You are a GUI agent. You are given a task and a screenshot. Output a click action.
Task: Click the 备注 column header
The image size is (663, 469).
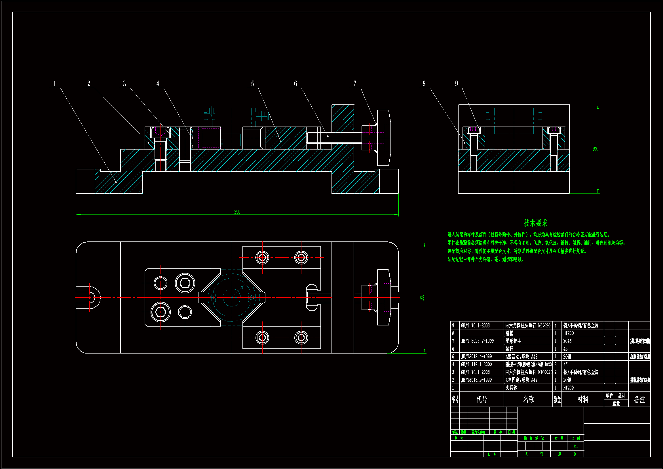coord(639,399)
